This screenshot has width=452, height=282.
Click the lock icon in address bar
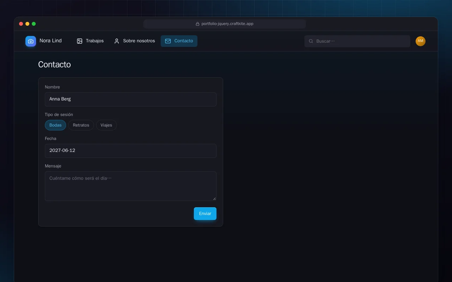(198, 24)
